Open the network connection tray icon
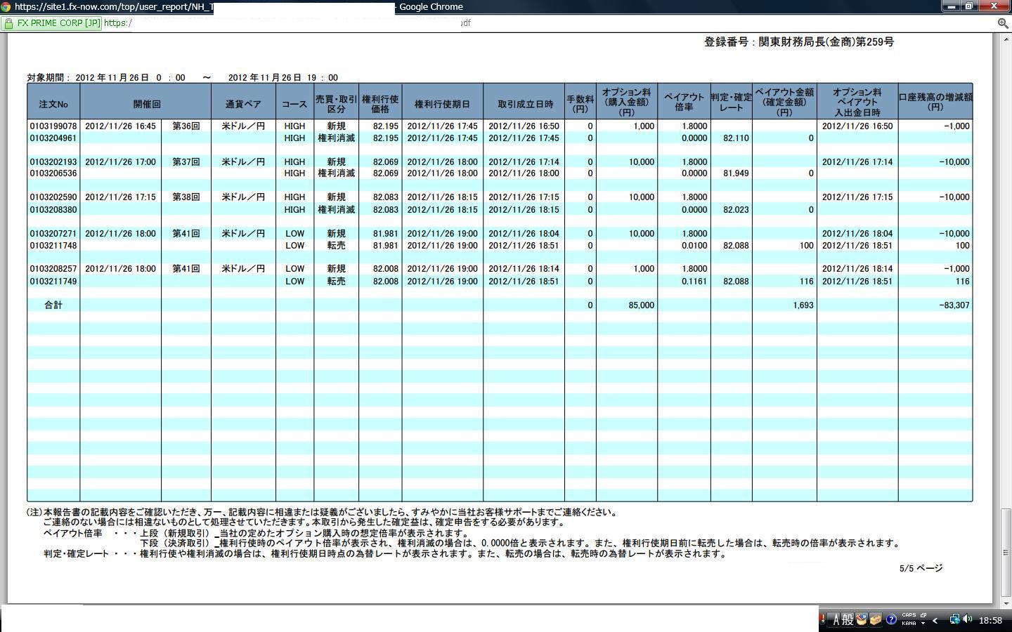Screen dimensions: 1012x632 coord(954,619)
